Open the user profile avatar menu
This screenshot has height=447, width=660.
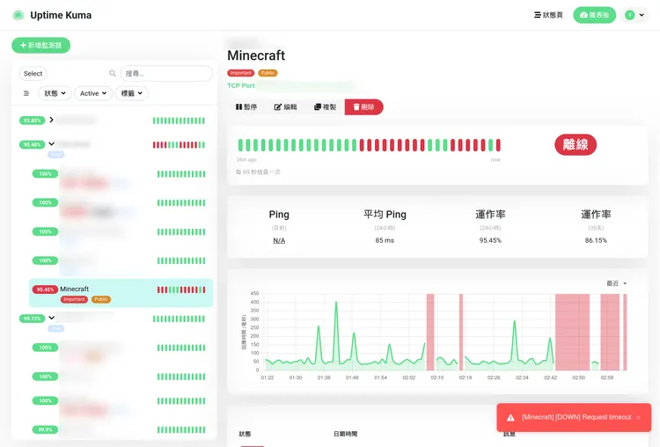click(635, 15)
